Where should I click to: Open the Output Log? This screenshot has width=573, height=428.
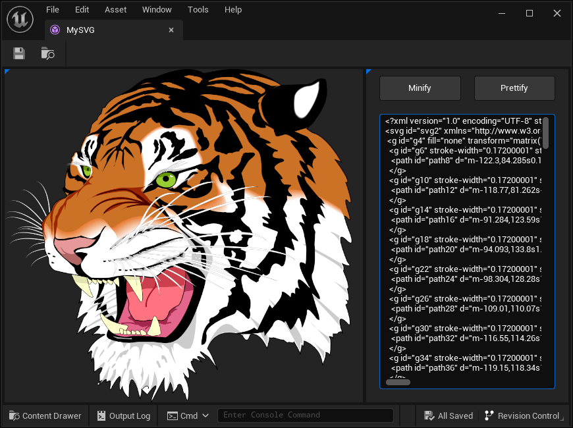coord(124,415)
